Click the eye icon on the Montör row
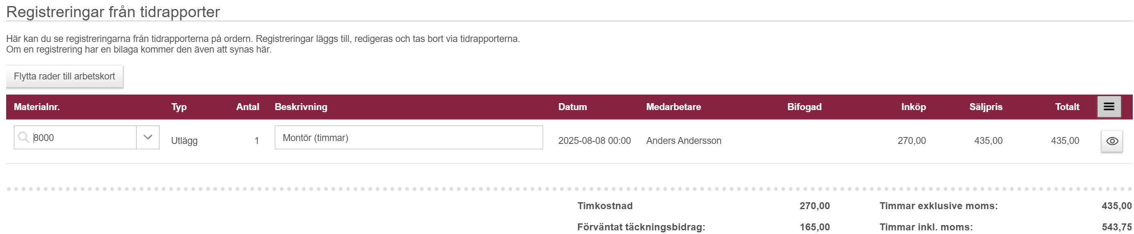 [x=1112, y=141]
